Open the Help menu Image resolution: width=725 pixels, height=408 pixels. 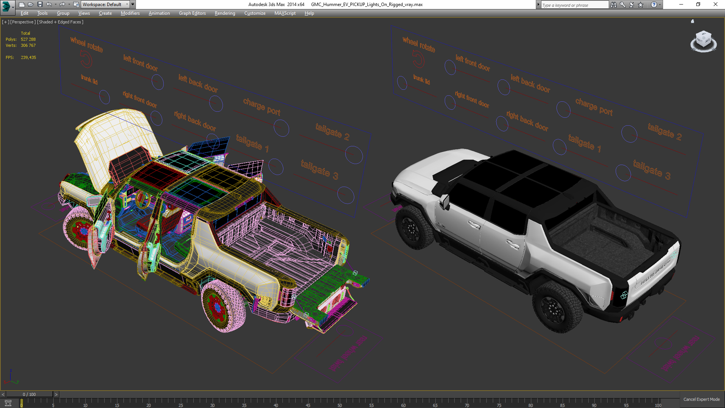tap(309, 13)
